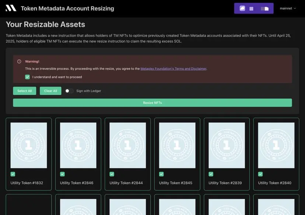Viewport: 305px width, 215px height.
Task: Enable the Sign with Ledger switch
Action: coord(69,91)
